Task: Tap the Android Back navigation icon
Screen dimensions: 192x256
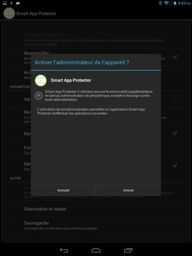Action: pos(64,250)
